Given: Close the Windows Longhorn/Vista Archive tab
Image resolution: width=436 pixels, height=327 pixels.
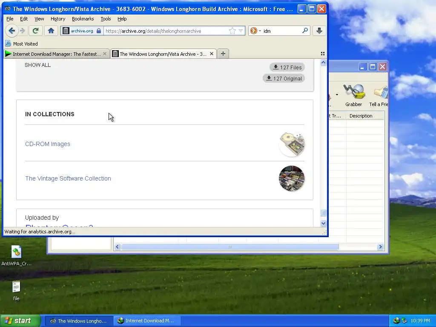Looking at the screenshot, I should pos(212,54).
